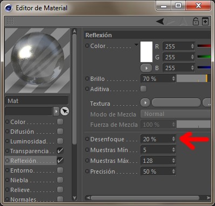
Task: Expand the color triangle above the swatch
Action: tap(136, 45)
